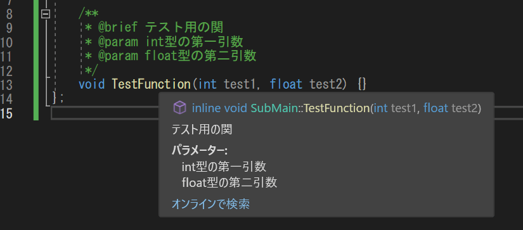Click the SubMain class name in tooltip
Image resolution: width=523 pixels, height=230 pixels.
(x=274, y=108)
